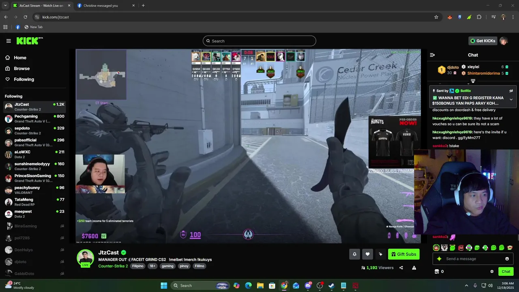
Task: Open peachybunny channel from sidebar
Action: tap(34, 190)
